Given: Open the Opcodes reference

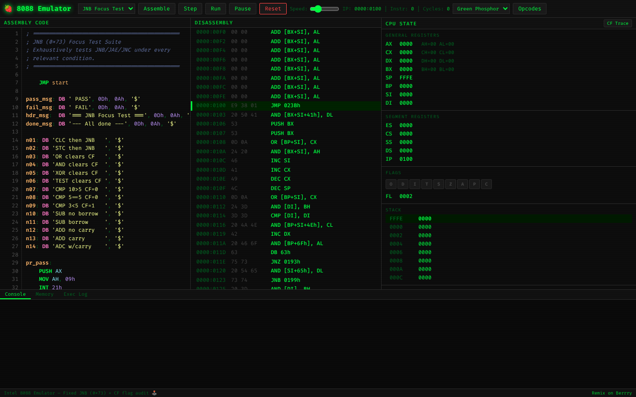Looking at the screenshot, I should 529,8.
